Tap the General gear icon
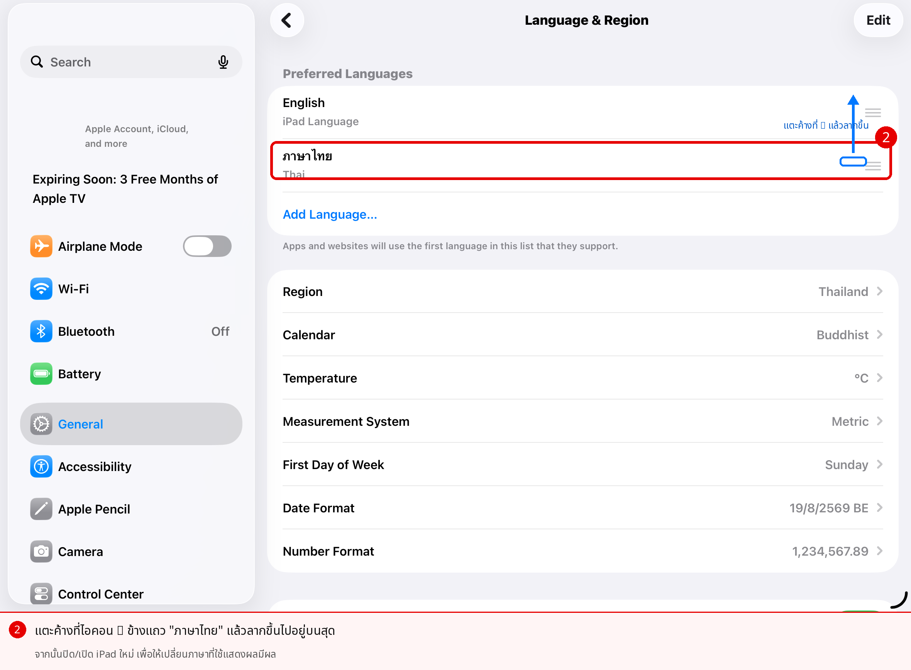This screenshot has height=670, width=911. pyautogui.click(x=41, y=424)
